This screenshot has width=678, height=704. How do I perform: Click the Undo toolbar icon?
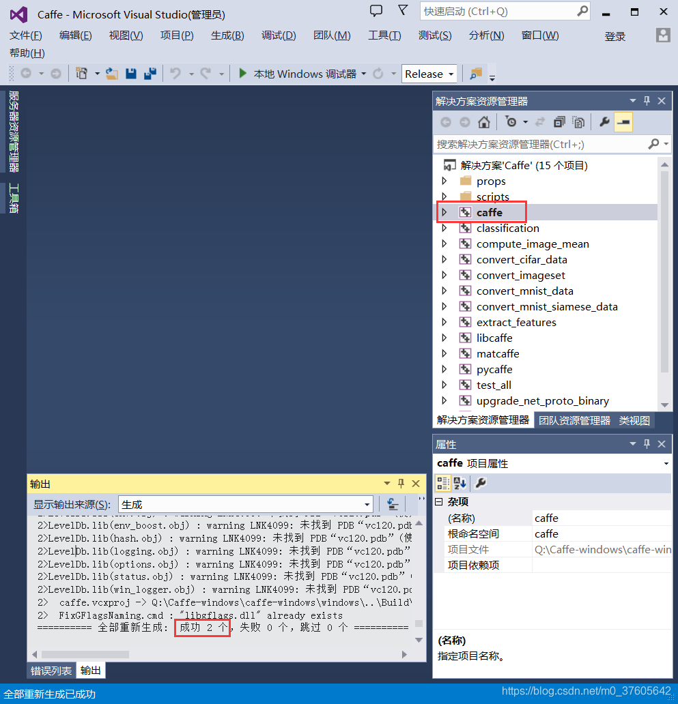175,73
